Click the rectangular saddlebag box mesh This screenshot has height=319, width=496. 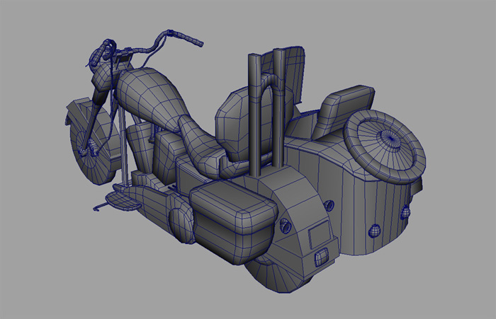tap(233, 222)
